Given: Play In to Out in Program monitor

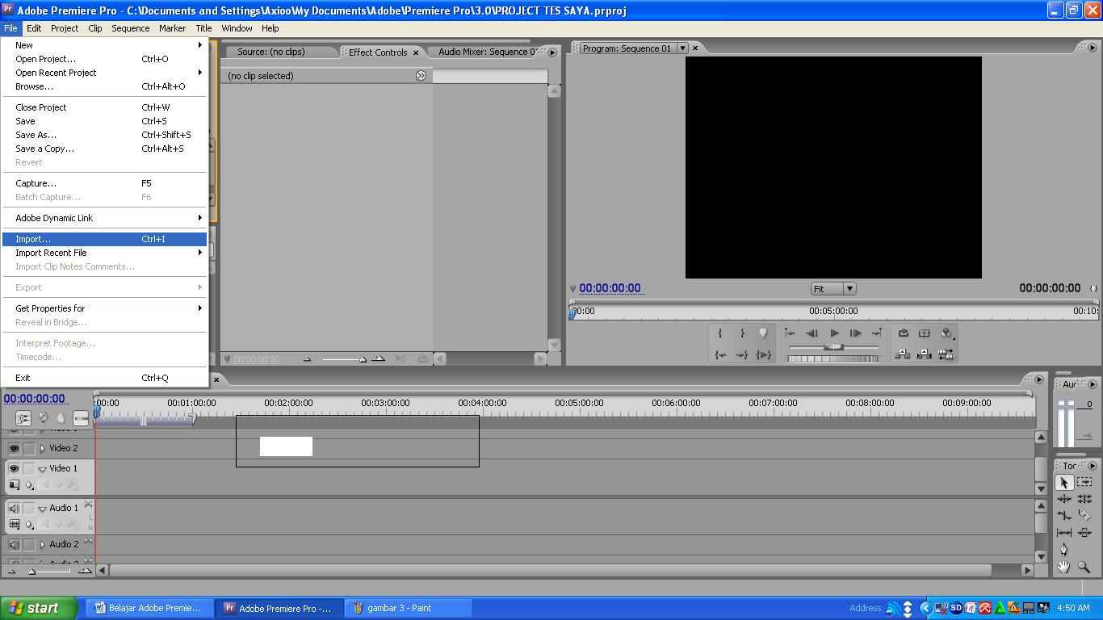Looking at the screenshot, I should pos(763,354).
